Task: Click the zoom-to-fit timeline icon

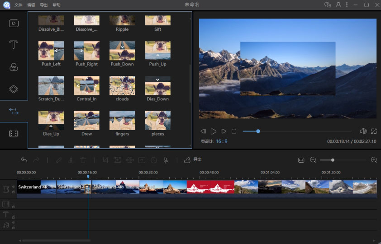Action: click(301, 160)
